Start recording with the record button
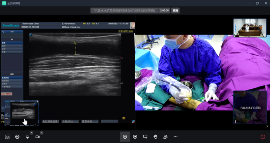Image resolution: width=270 pixels, height=143 pixels. click(125, 136)
